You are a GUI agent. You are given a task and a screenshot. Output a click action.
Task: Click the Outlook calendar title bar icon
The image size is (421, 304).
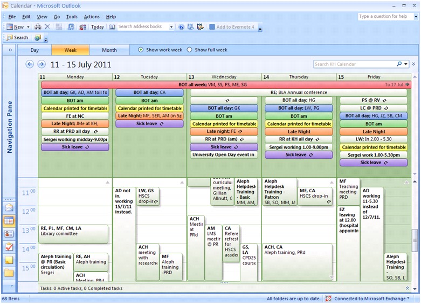pyautogui.click(x=5, y=5)
